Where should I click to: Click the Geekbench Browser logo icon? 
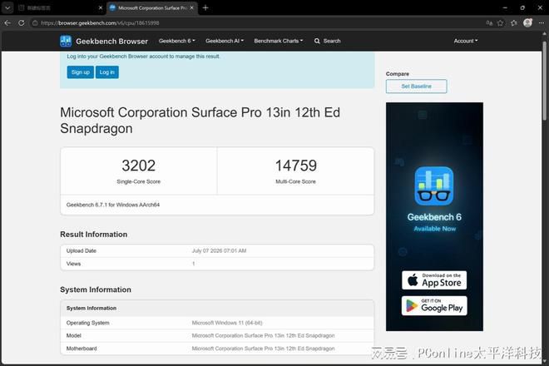(x=66, y=41)
